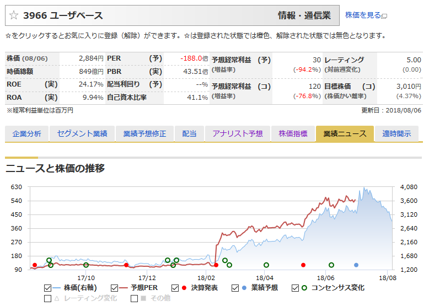This screenshot has height=306, width=429.
Task: Click green consensus circle at 17/10
Action: point(86,265)
